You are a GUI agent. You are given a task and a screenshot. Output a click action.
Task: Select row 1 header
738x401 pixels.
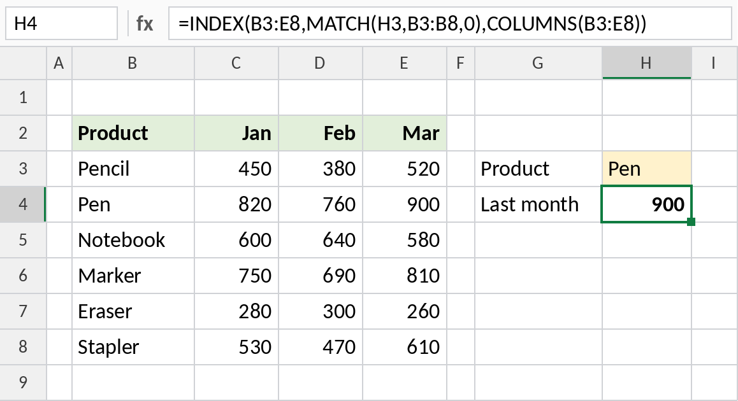pos(23,97)
